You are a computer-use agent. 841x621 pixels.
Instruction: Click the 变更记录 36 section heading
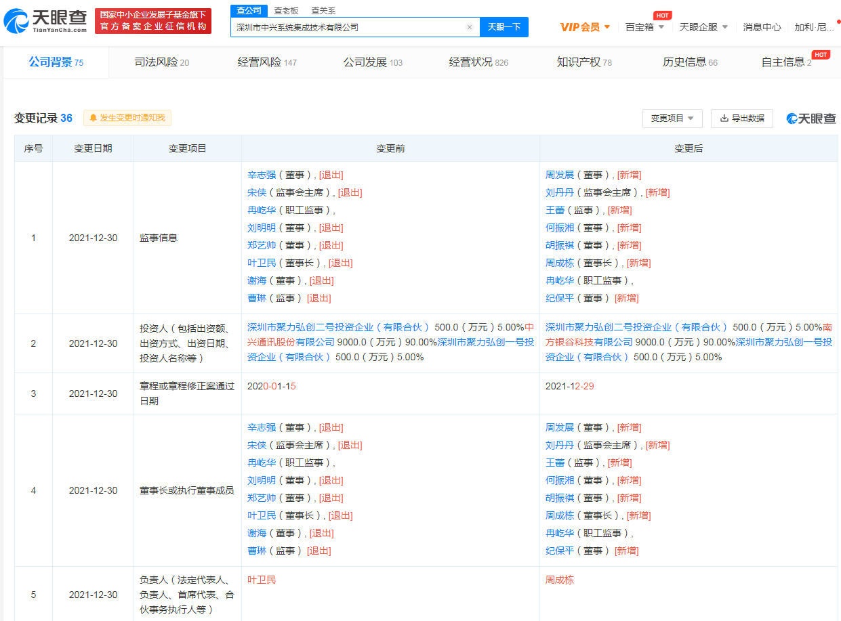(43, 118)
